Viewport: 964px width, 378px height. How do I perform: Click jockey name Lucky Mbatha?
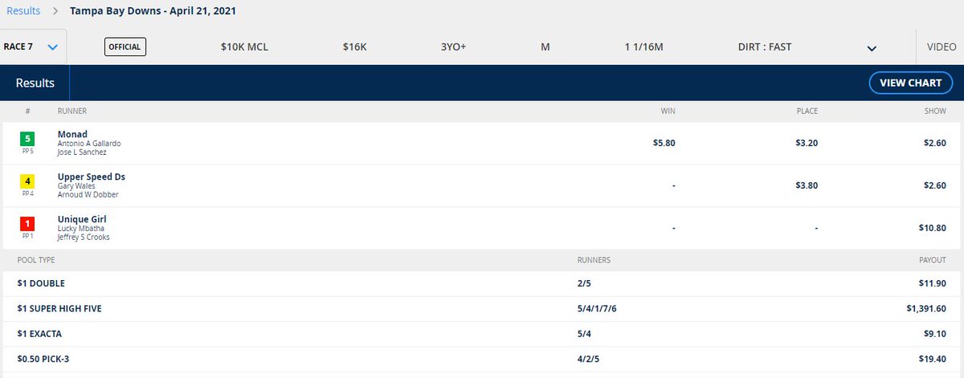click(x=82, y=229)
